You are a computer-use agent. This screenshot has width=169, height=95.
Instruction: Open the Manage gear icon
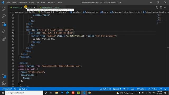click(4, 83)
